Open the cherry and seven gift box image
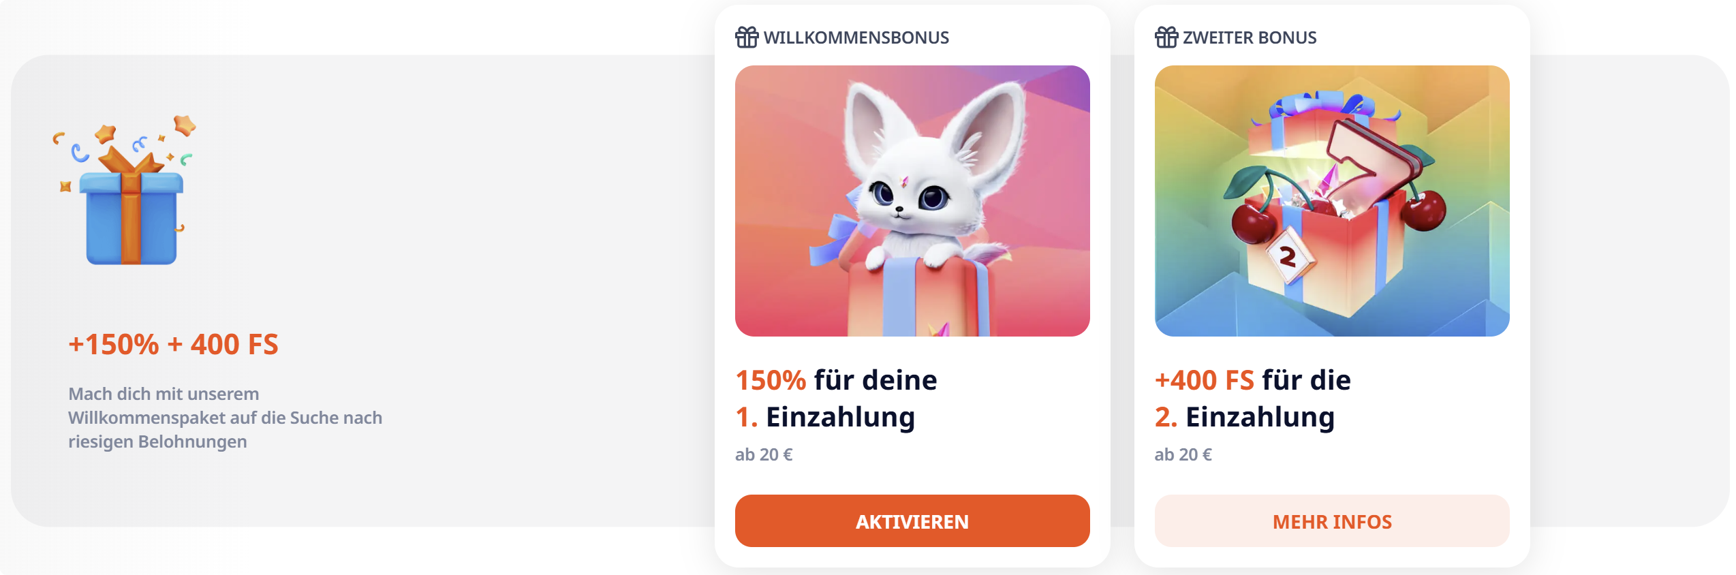Screen dimensions: 1736x575 click(1332, 201)
